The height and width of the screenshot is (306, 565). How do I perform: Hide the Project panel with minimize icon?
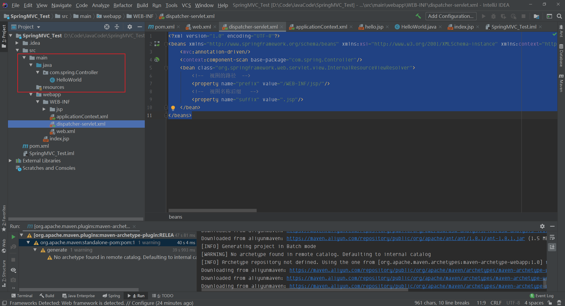pos(140,27)
